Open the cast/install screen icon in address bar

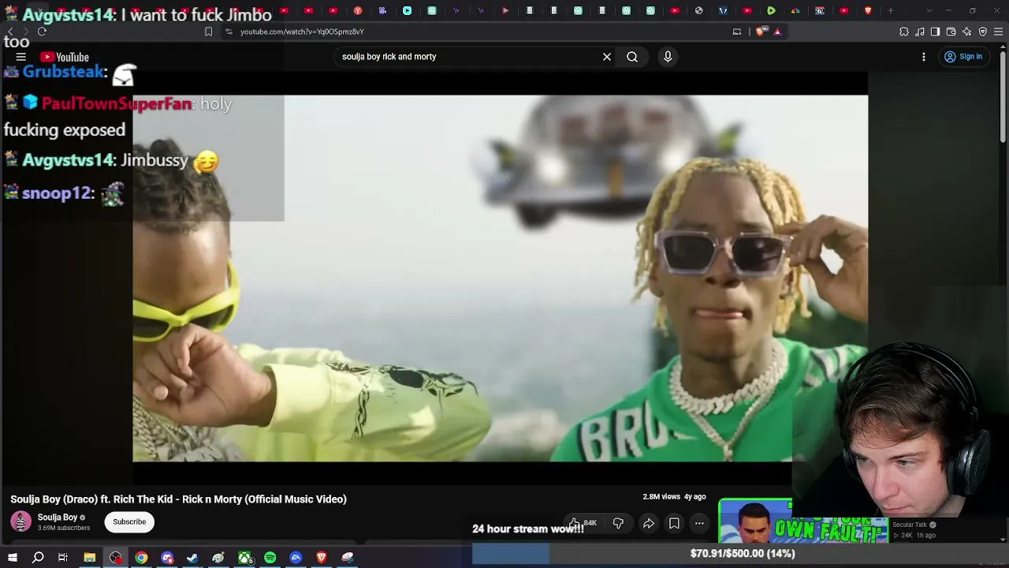click(737, 32)
